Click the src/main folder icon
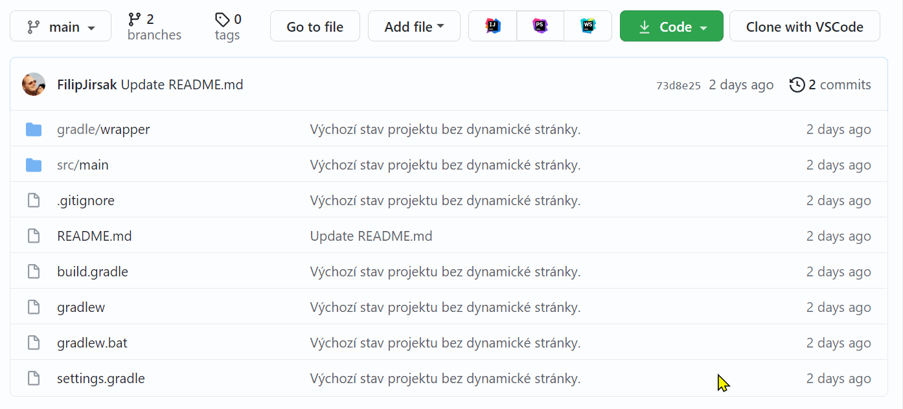 tap(34, 165)
